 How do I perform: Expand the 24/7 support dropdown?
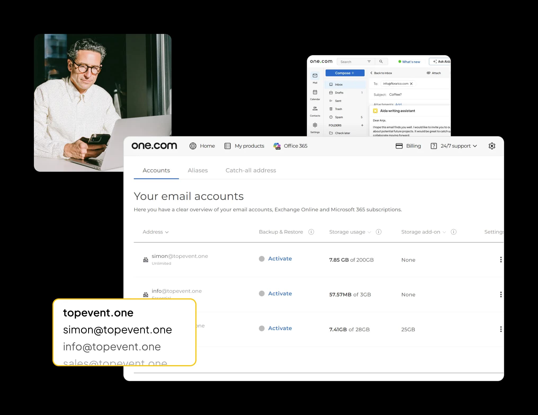pos(475,146)
